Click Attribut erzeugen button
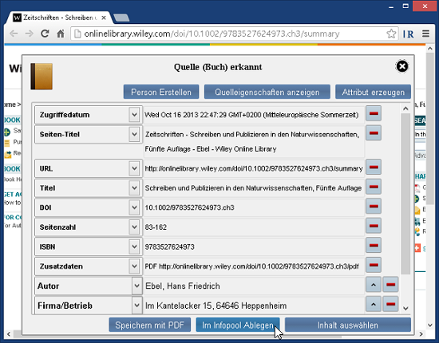The height and width of the screenshot is (343, 439). (374, 92)
